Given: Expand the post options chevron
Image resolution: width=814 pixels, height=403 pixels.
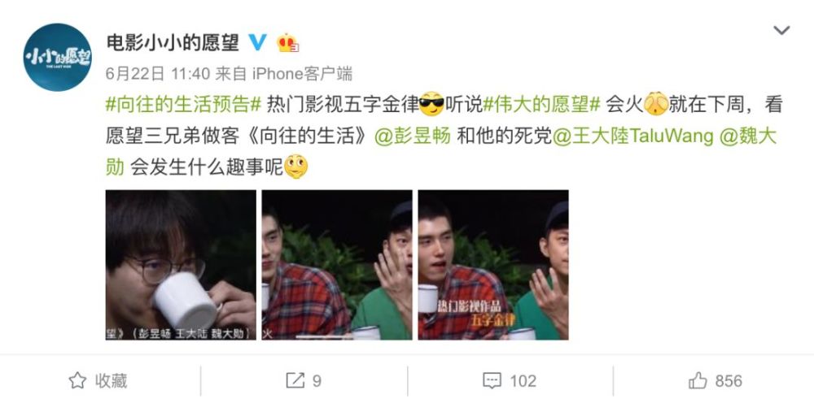Looking at the screenshot, I should (781, 30).
